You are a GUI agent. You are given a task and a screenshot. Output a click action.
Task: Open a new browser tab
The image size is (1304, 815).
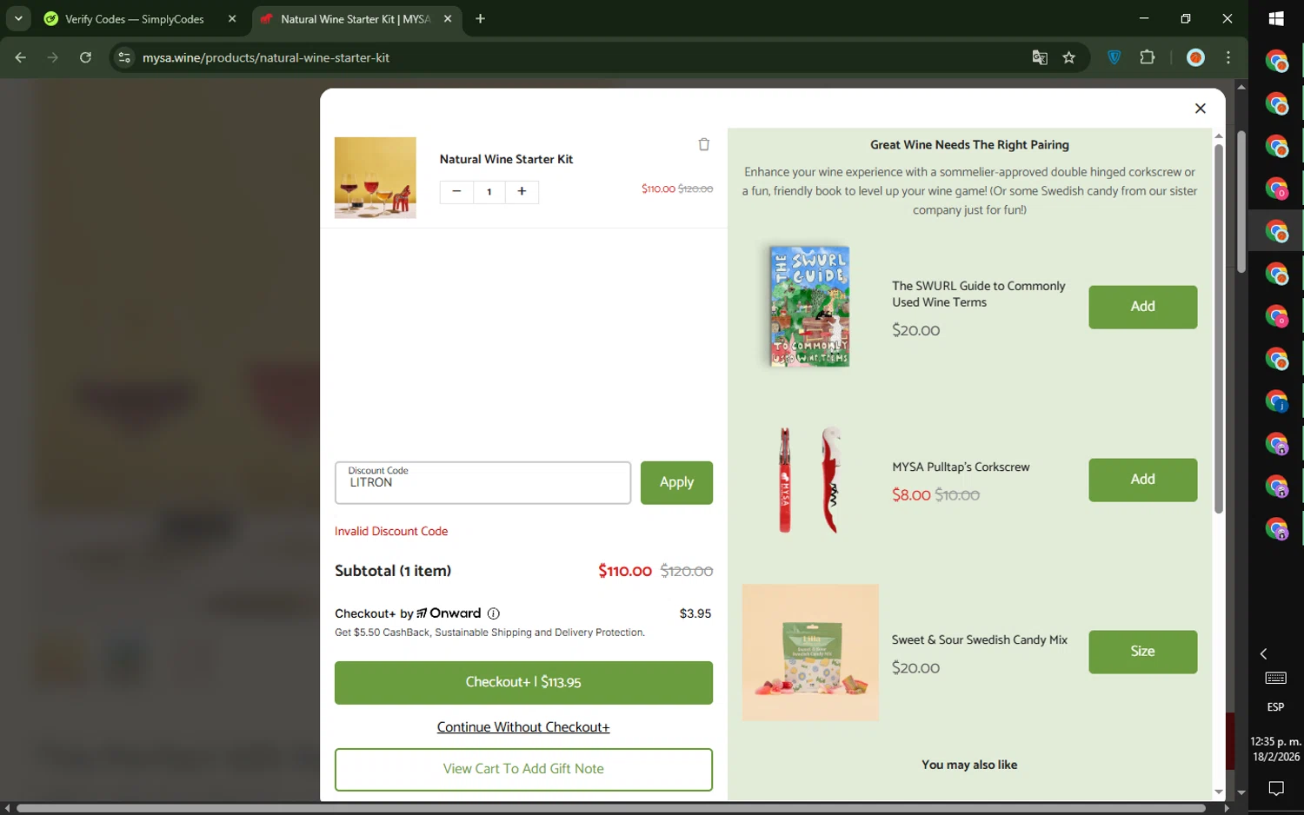pos(480,19)
